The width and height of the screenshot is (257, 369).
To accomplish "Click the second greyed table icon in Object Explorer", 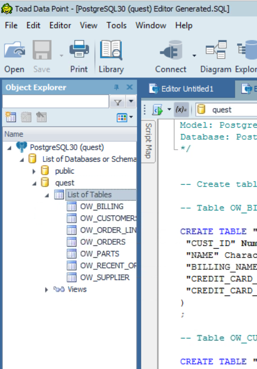I will coord(26,117).
